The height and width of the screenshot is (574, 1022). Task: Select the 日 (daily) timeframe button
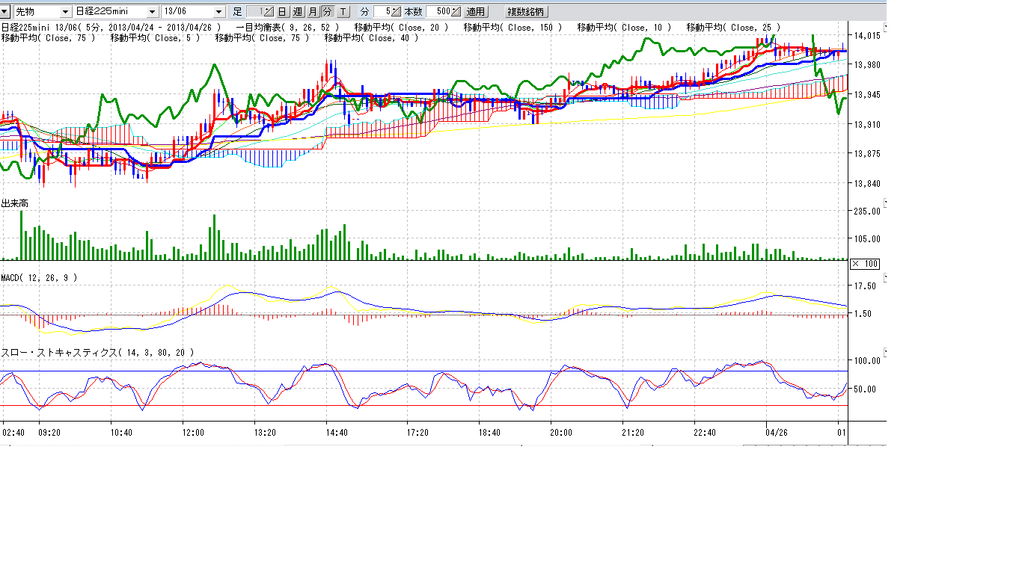click(x=282, y=12)
